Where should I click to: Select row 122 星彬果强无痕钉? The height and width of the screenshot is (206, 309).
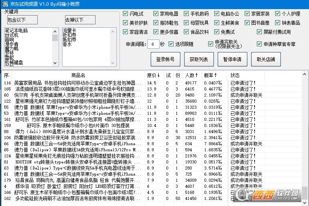(x=151, y=101)
